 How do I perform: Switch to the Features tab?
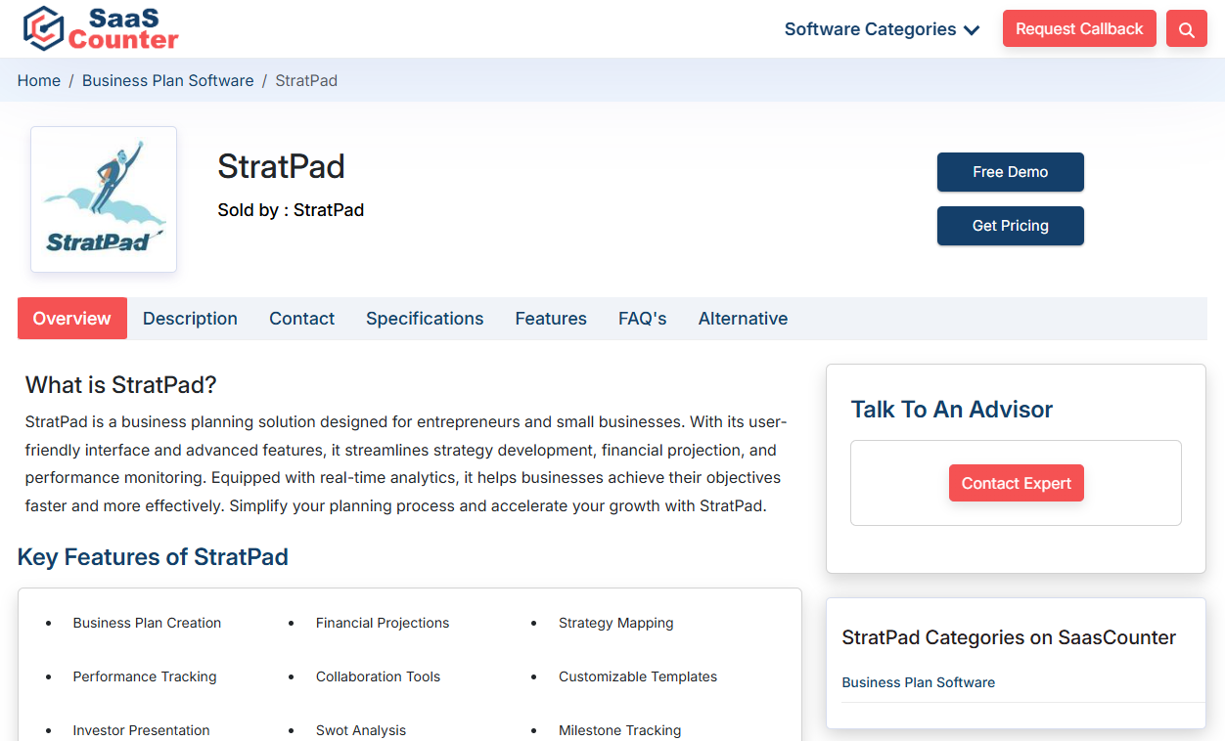coord(551,319)
